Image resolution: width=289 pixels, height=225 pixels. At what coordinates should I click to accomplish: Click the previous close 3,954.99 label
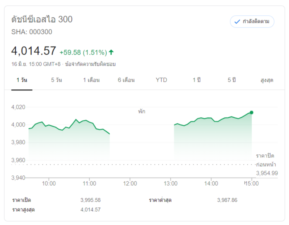(x=266, y=173)
